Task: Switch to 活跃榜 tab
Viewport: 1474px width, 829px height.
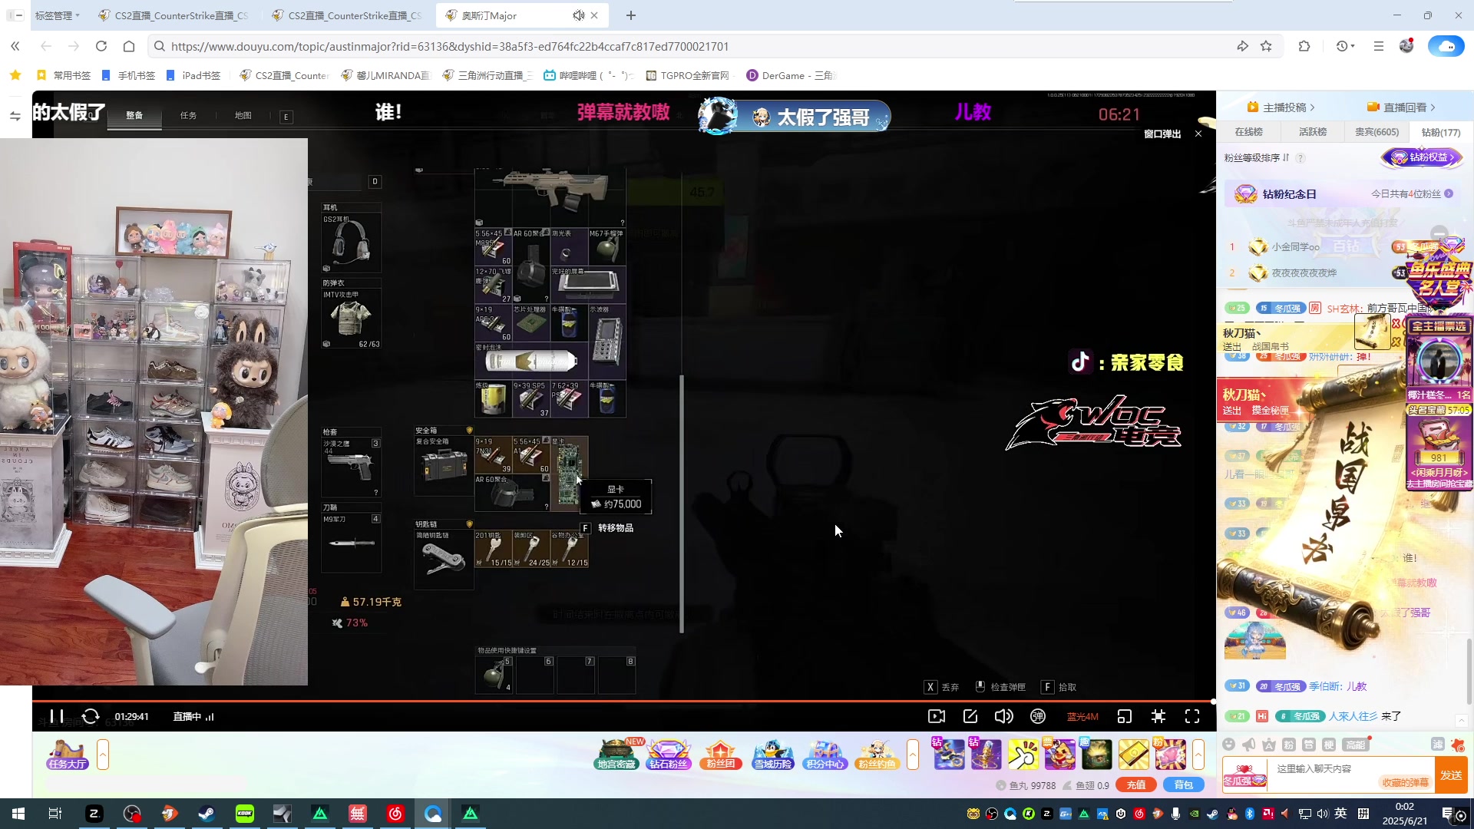Action: click(1313, 132)
